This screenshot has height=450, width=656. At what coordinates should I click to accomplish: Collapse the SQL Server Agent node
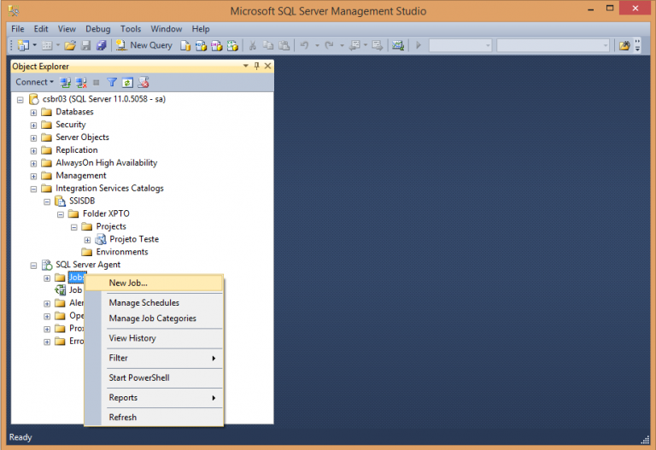33,266
